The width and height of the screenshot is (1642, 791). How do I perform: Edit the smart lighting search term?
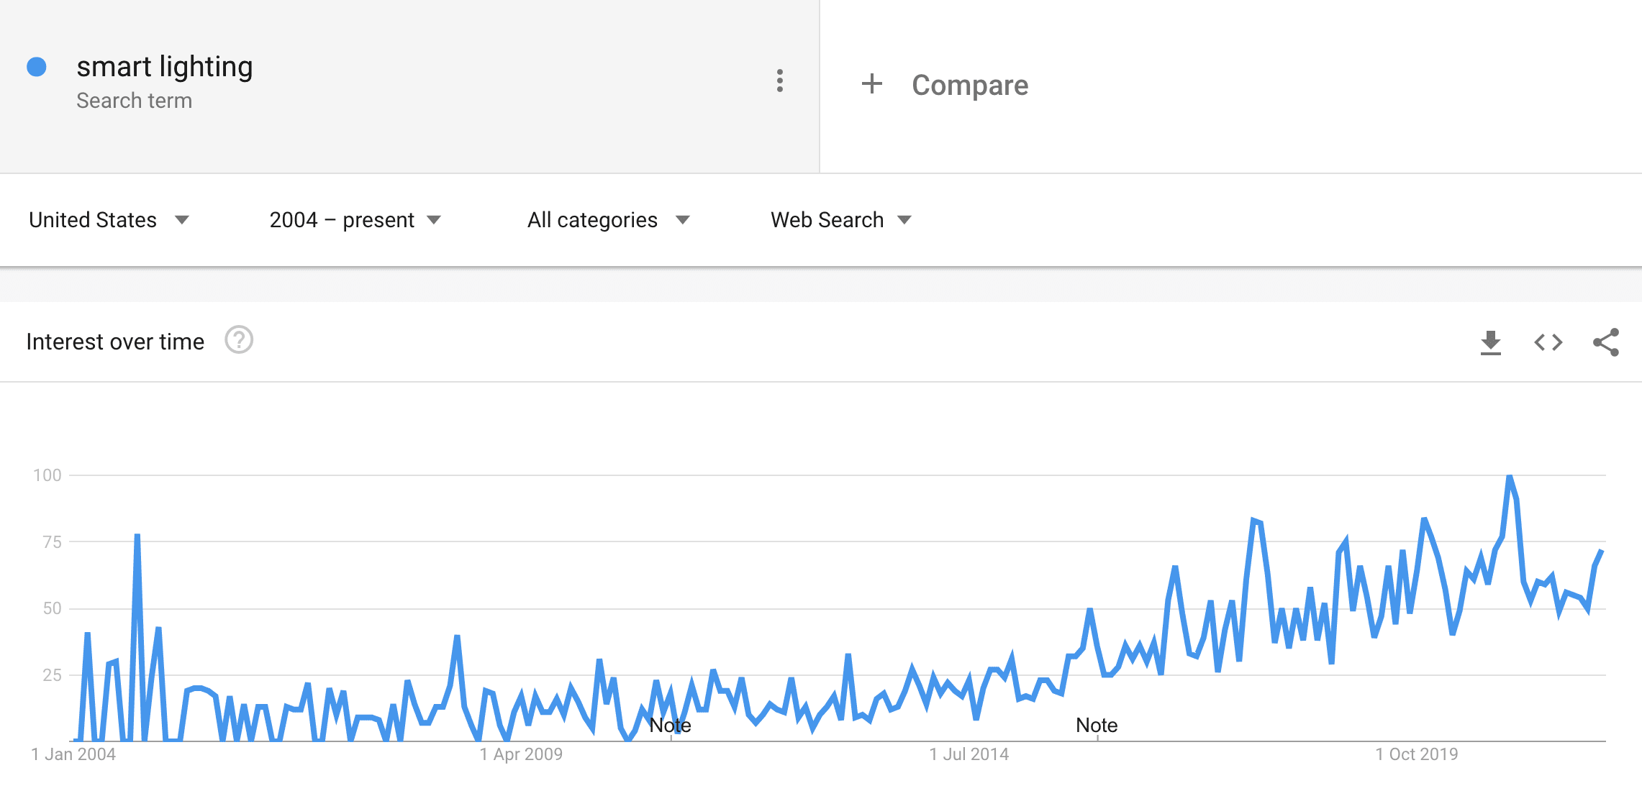[165, 67]
